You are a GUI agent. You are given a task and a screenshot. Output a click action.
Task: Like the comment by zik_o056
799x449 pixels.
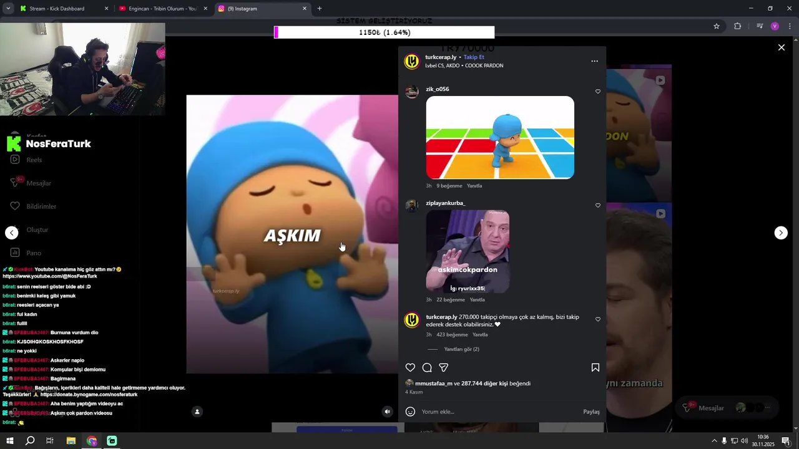pyautogui.click(x=598, y=92)
